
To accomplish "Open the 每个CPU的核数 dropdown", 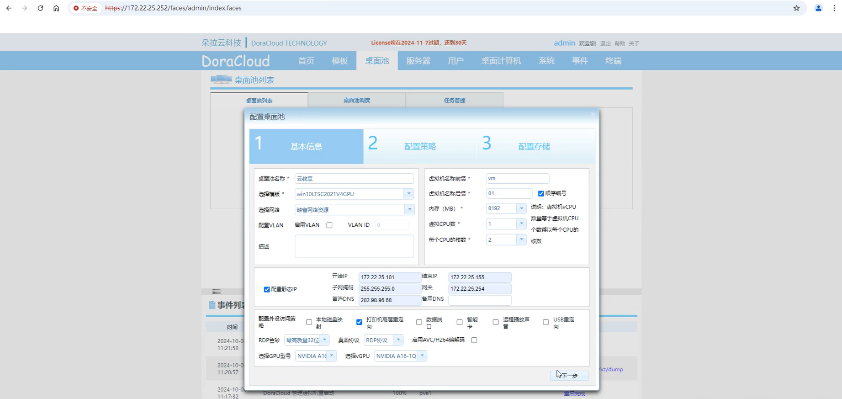I will click(x=521, y=239).
